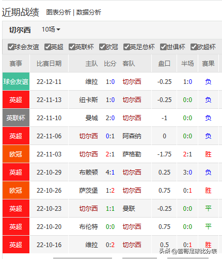Select the date 22-10-16
222x259 pixels.
49,245
